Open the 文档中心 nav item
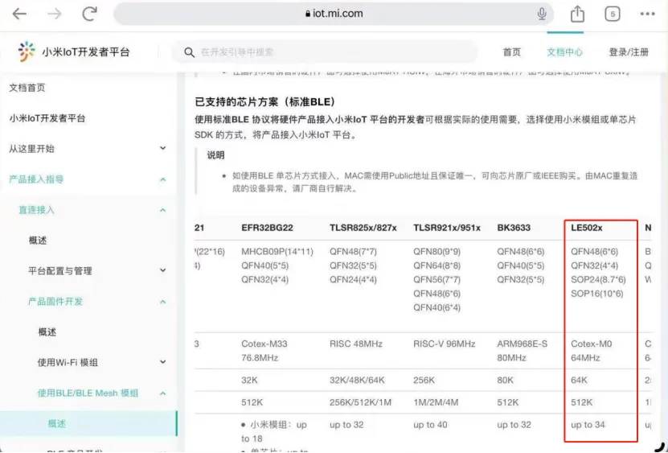Screen dimensions: 668x453 point(565,52)
